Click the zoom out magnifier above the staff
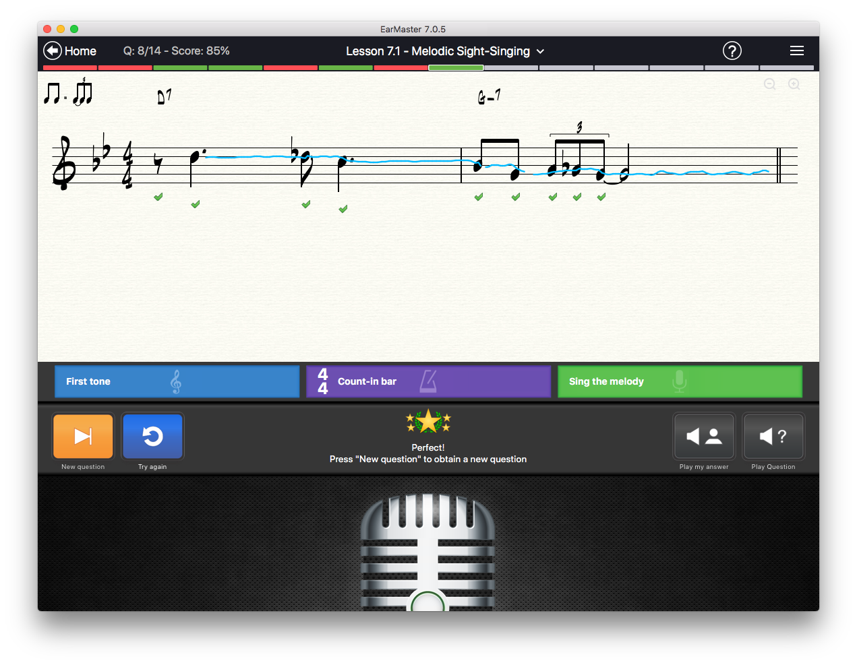Image resolution: width=857 pixels, height=665 pixels. coord(770,84)
